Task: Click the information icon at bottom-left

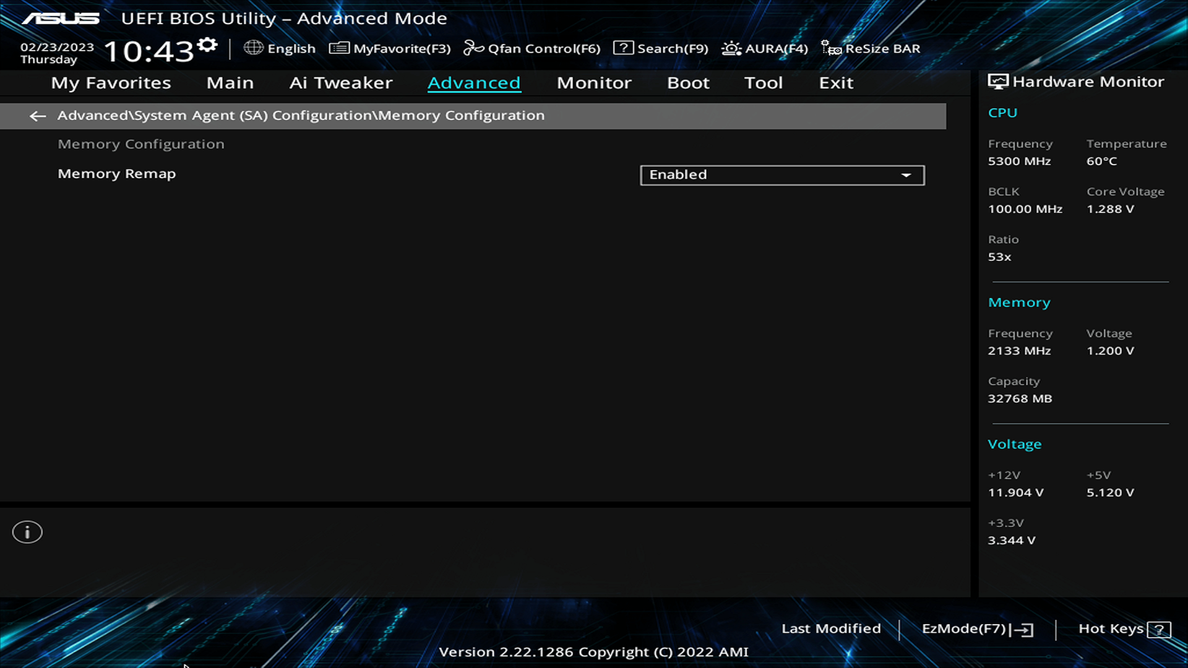Action: point(27,532)
